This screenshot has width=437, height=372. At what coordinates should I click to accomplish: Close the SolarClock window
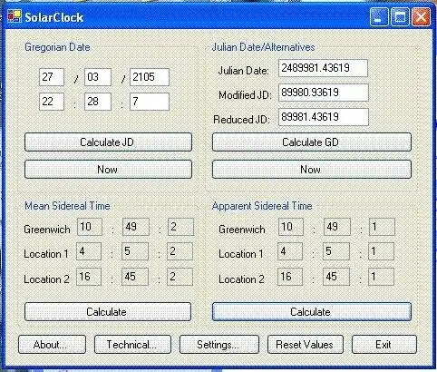coord(421,17)
